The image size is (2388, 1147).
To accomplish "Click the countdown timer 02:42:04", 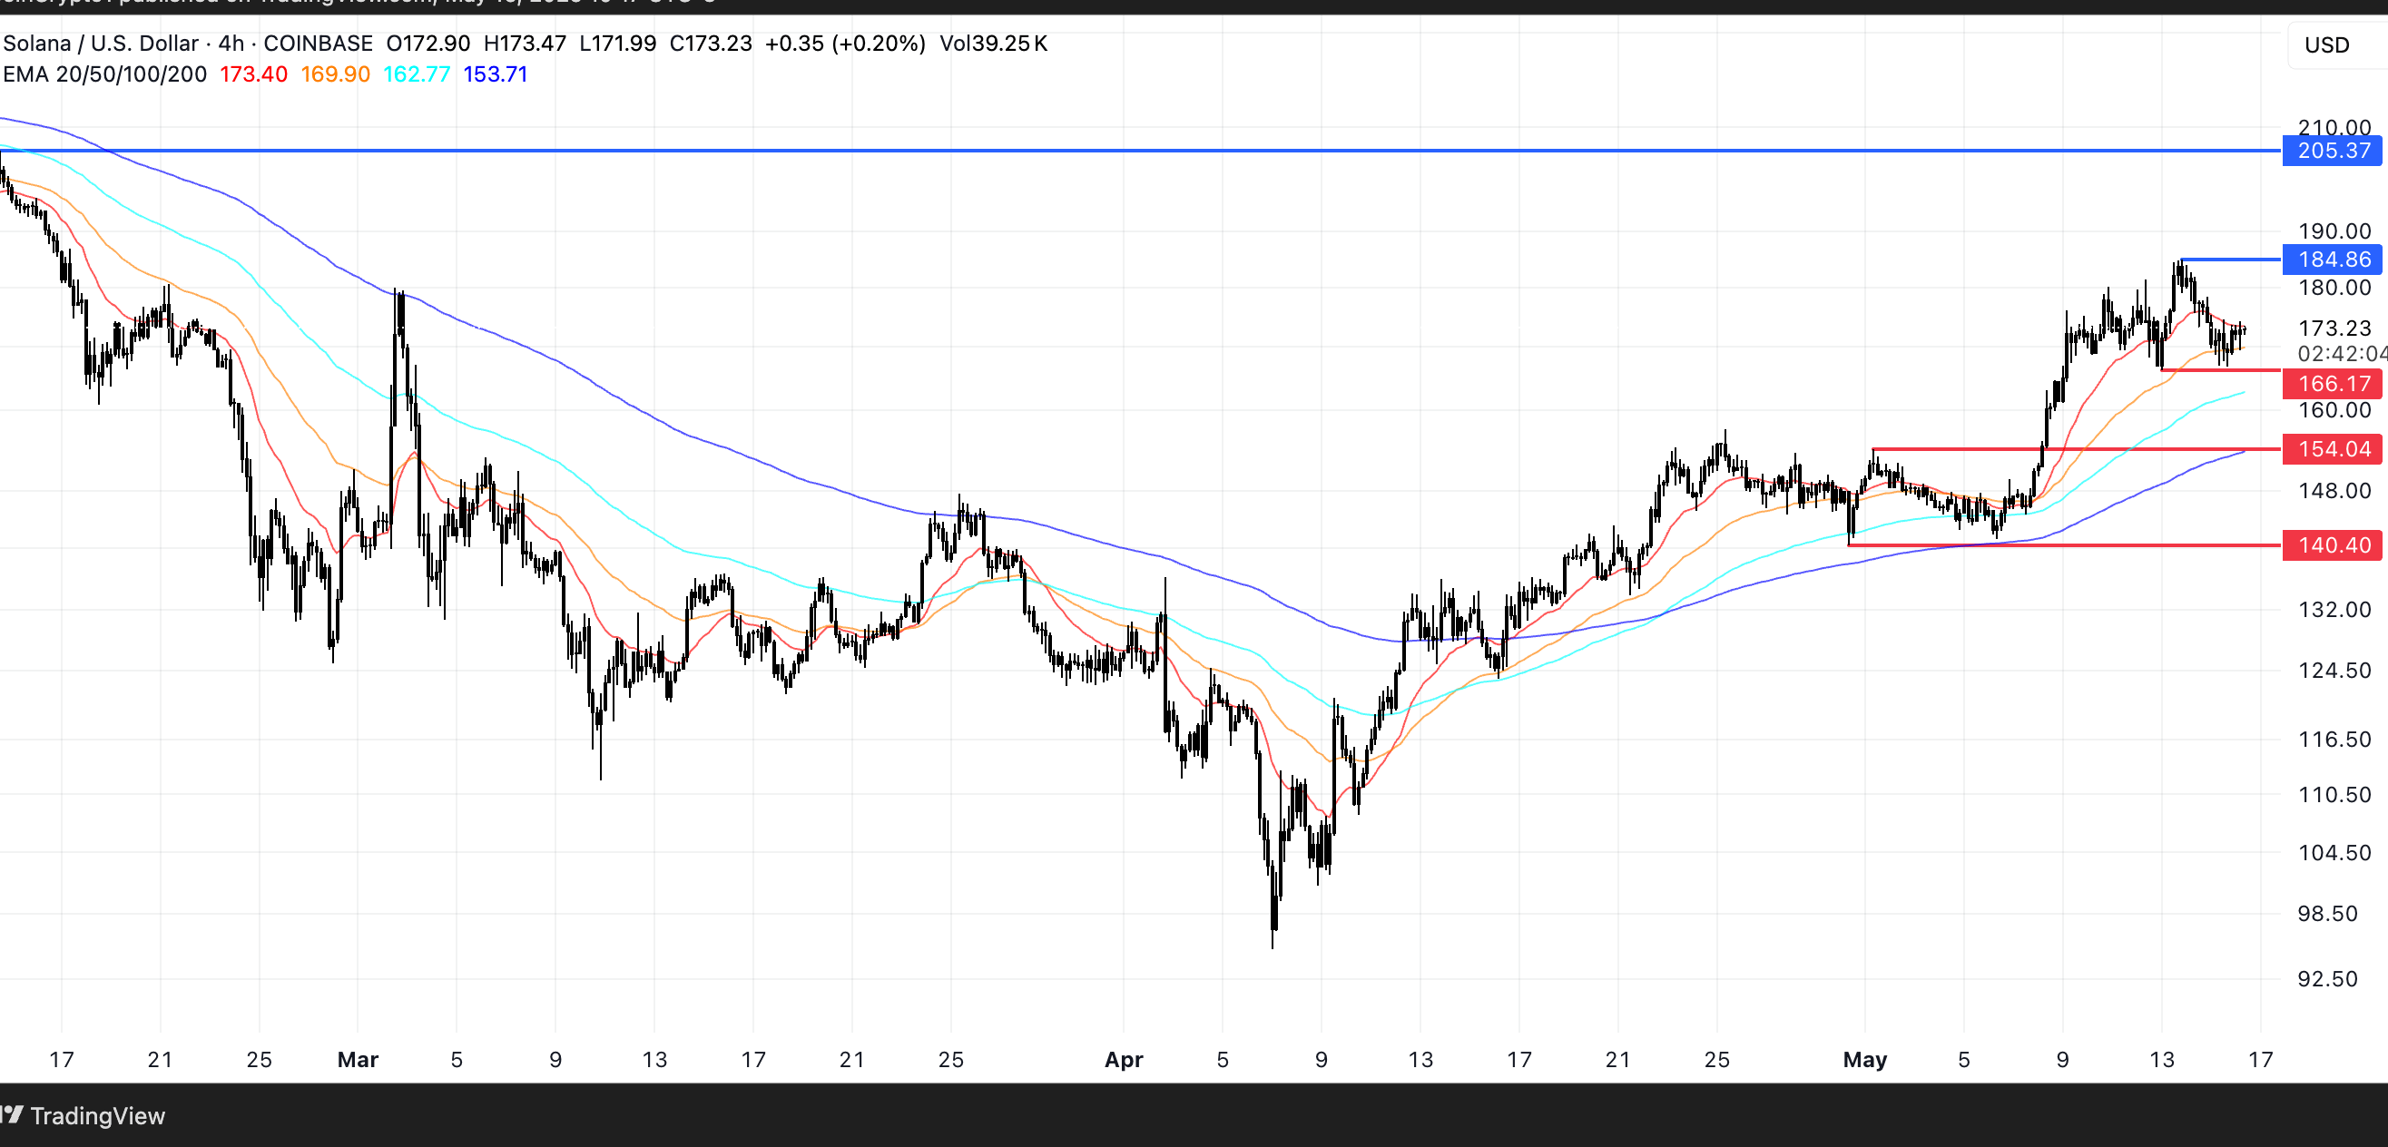I will coord(2341,354).
